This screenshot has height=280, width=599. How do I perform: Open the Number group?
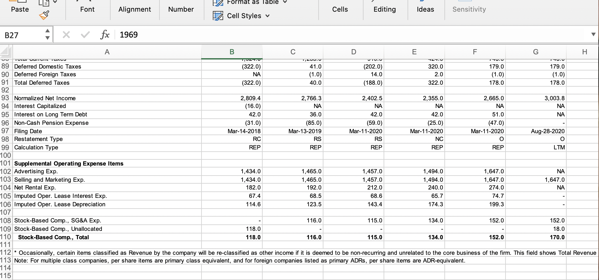[x=181, y=9]
